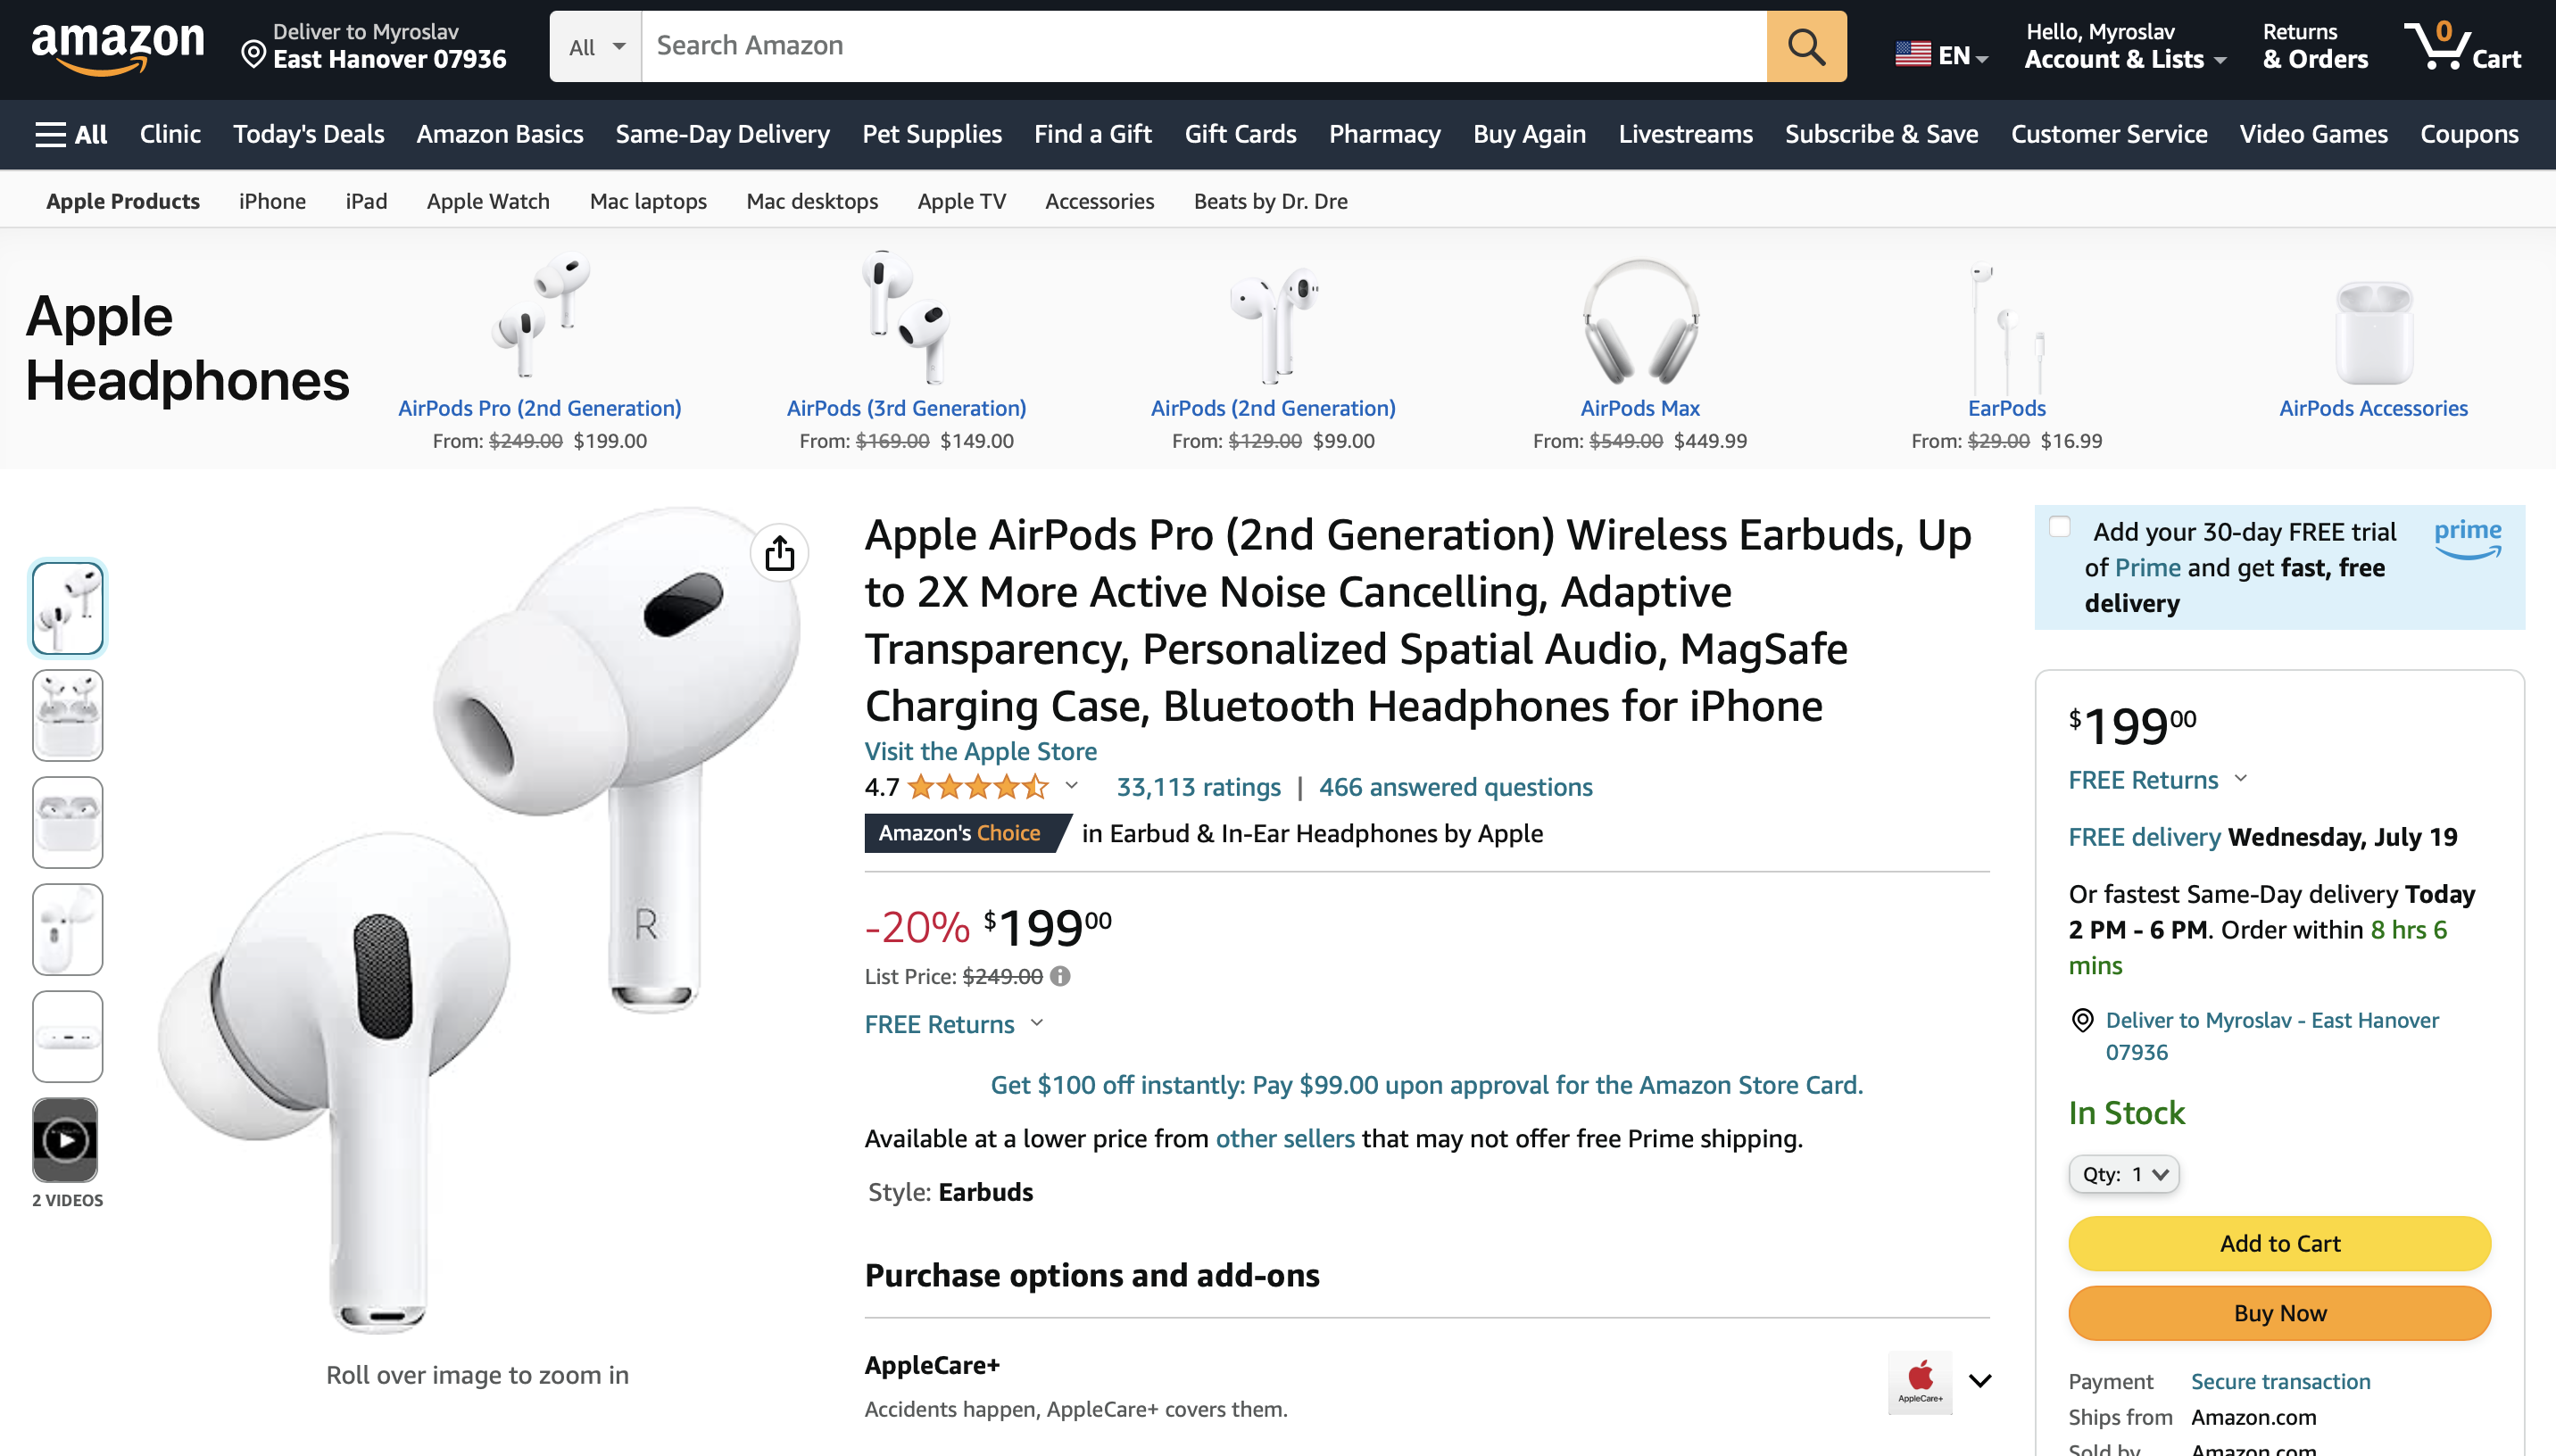Image resolution: width=2556 pixels, height=1456 pixels.
Task: Select Apple Watch in Apple submenu
Action: (488, 201)
